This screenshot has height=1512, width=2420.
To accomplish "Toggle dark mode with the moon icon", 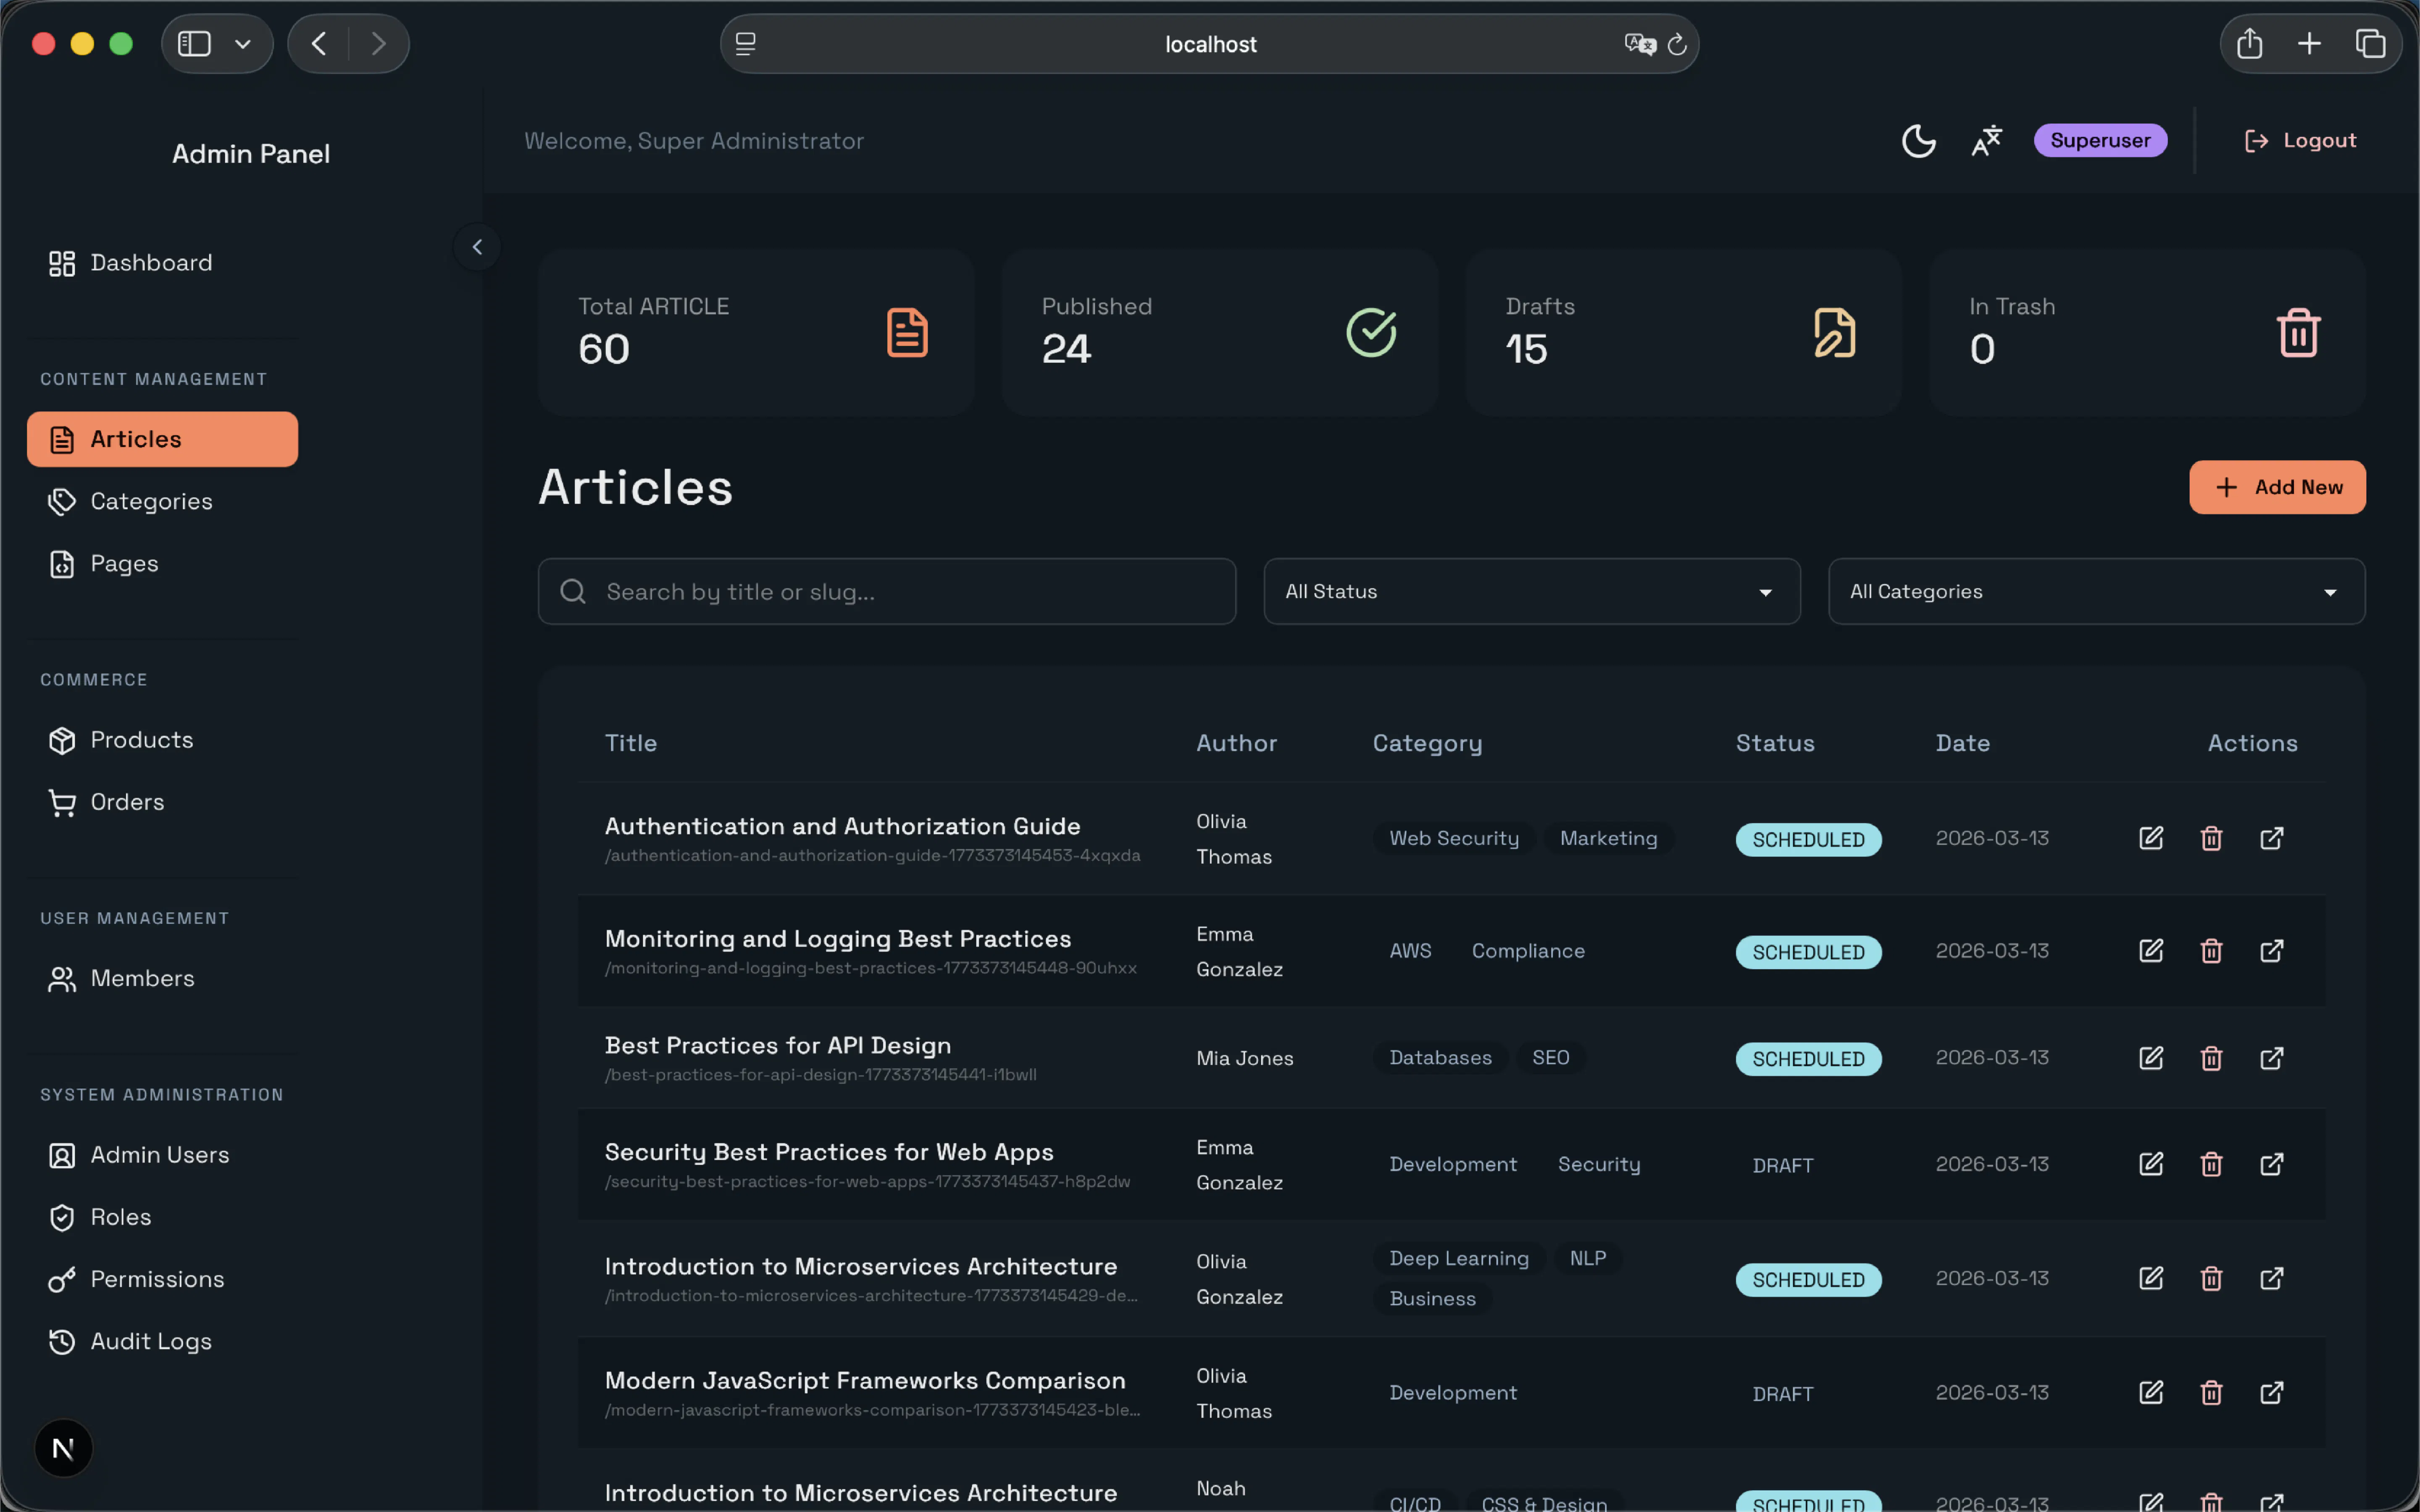I will click(1918, 141).
